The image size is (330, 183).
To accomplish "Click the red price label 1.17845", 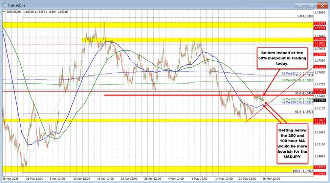I will (320, 43).
